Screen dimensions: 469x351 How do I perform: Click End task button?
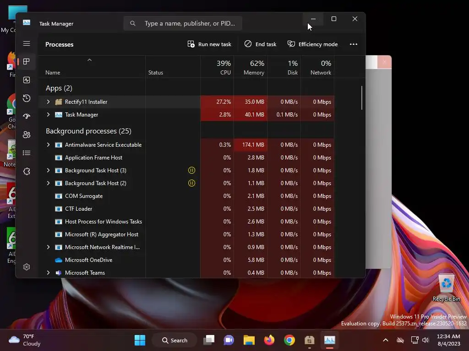pyautogui.click(x=260, y=44)
